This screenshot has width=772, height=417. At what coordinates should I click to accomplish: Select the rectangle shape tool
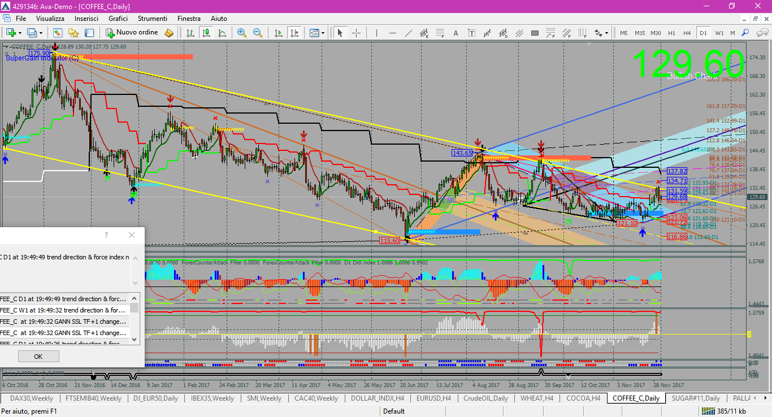tap(535, 33)
